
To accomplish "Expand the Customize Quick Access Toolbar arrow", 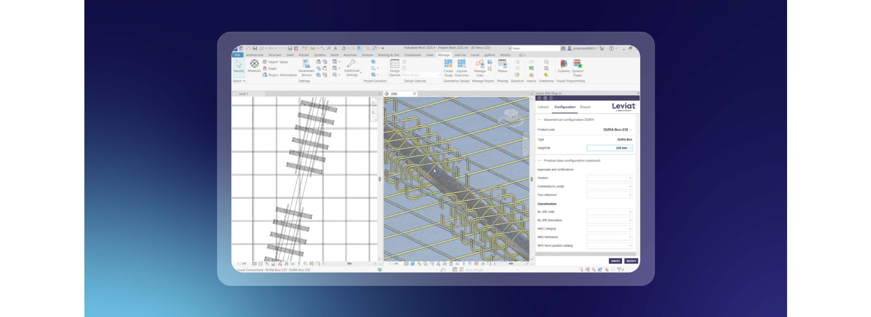I will [383, 48].
